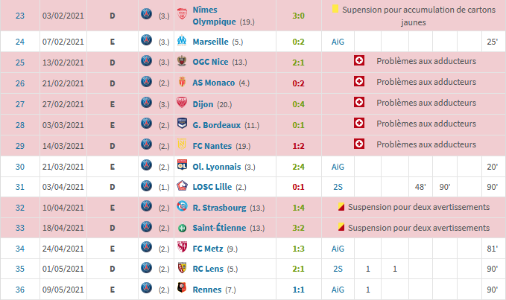
Task: Click the RC Lens club crest
Action: (181, 268)
